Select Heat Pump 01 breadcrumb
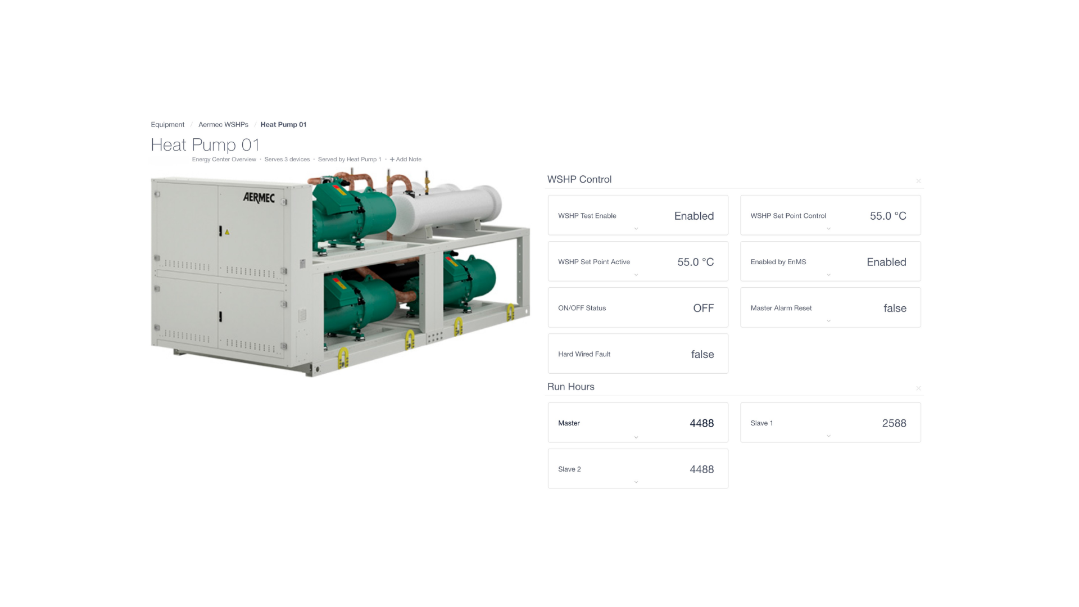Image resolution: width=1079 pixels, height=607 pixels. [x=283, y=125]
